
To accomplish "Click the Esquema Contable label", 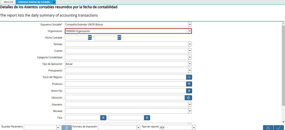I will click(51, 24).
